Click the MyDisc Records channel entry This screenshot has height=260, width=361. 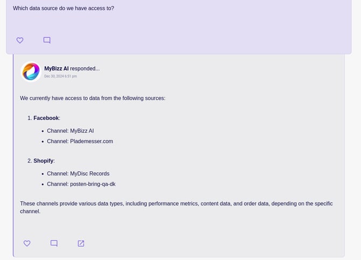pyautogui.click(x=78, y=174)
